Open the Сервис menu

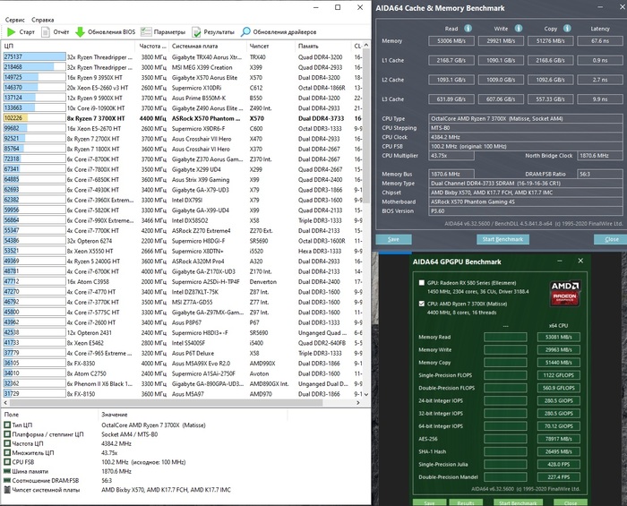(15, 20)
